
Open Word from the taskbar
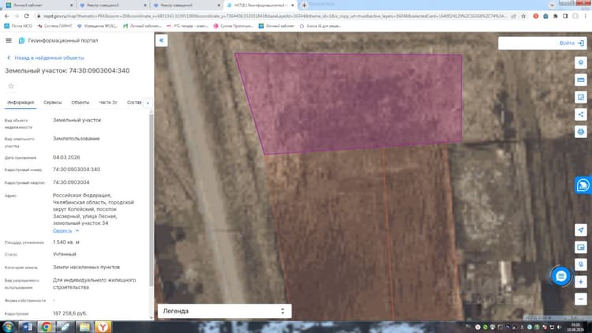pos(28,327)
